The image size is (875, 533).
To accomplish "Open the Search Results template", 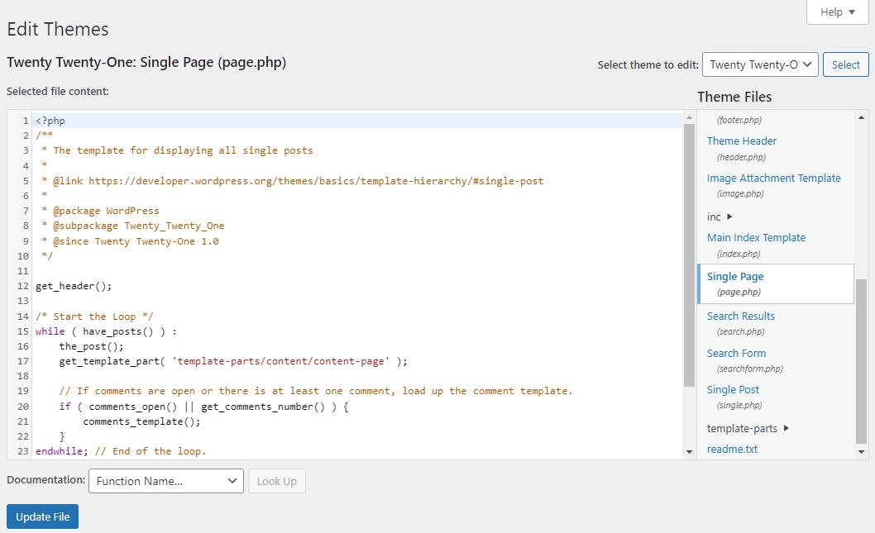I will point(740,316).
